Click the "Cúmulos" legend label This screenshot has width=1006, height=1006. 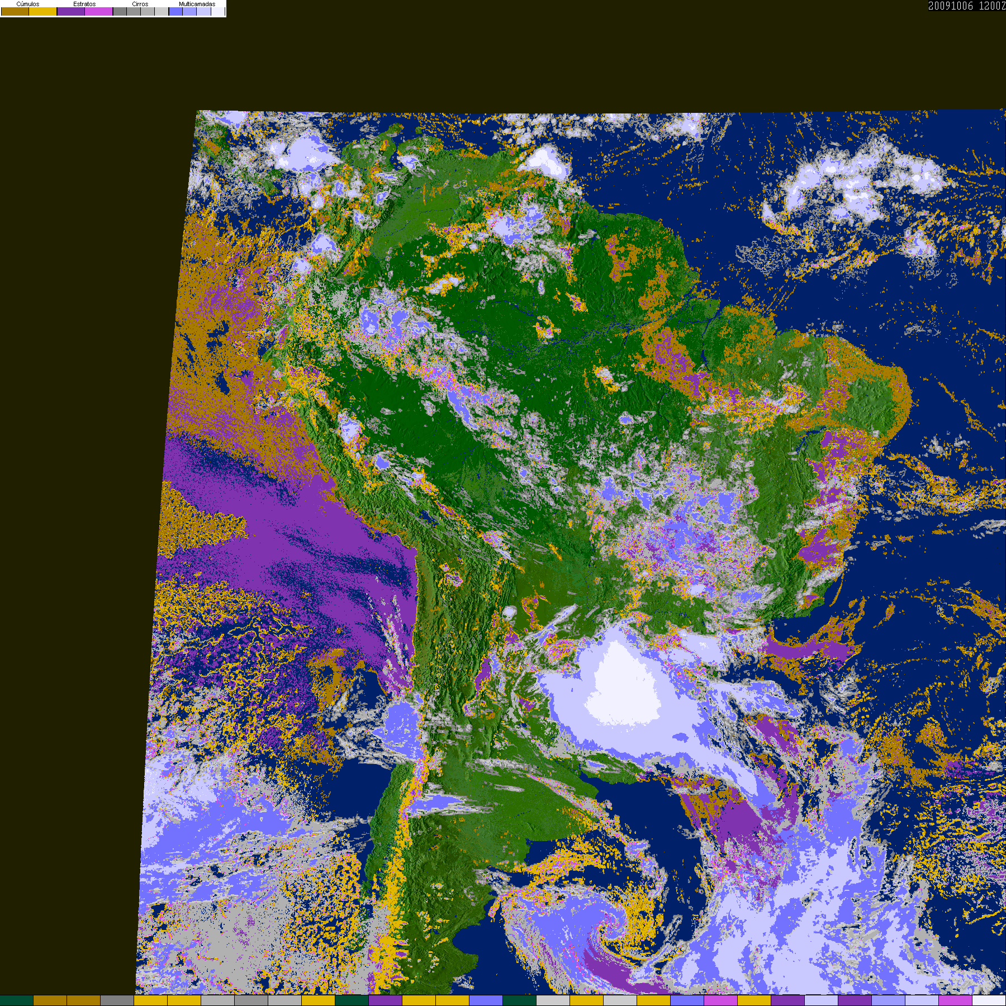(x=28, y=4)
